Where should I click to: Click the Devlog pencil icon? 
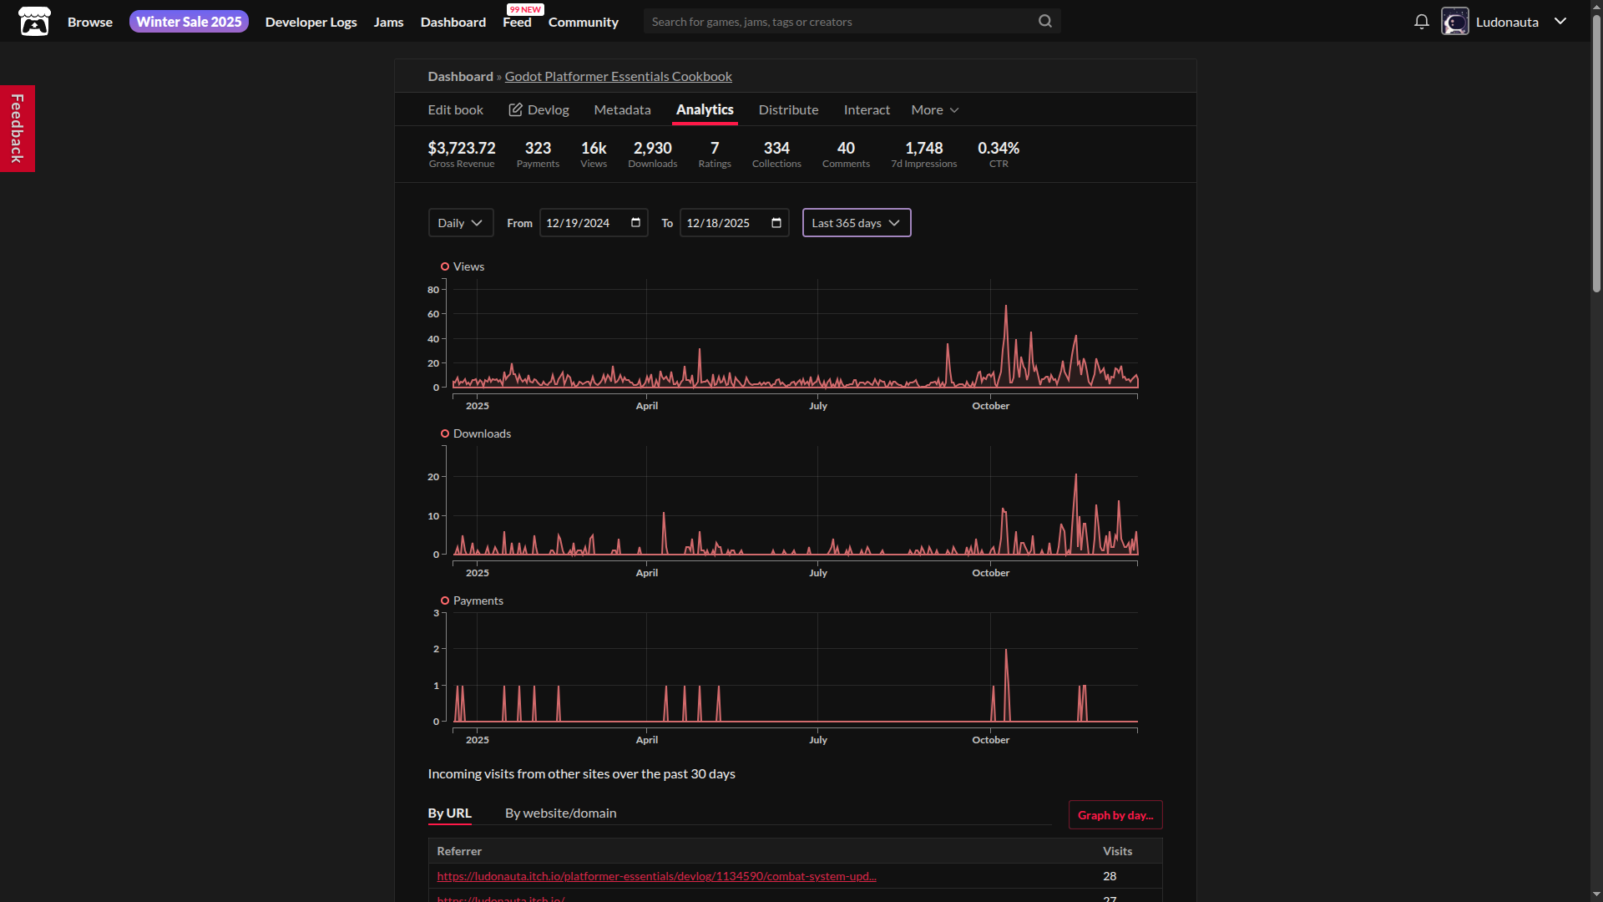coord(515,110)
